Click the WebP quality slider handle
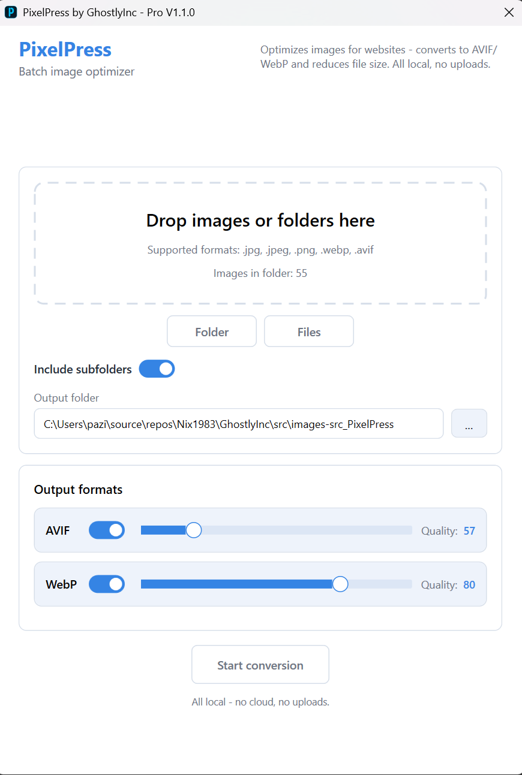The image size is (522, 775). [340, 584]
